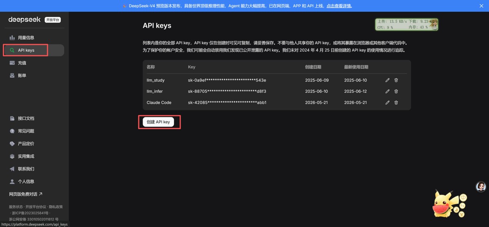Click last-used date 2025-06-12
489x227 pixels.
click(355, 91)
